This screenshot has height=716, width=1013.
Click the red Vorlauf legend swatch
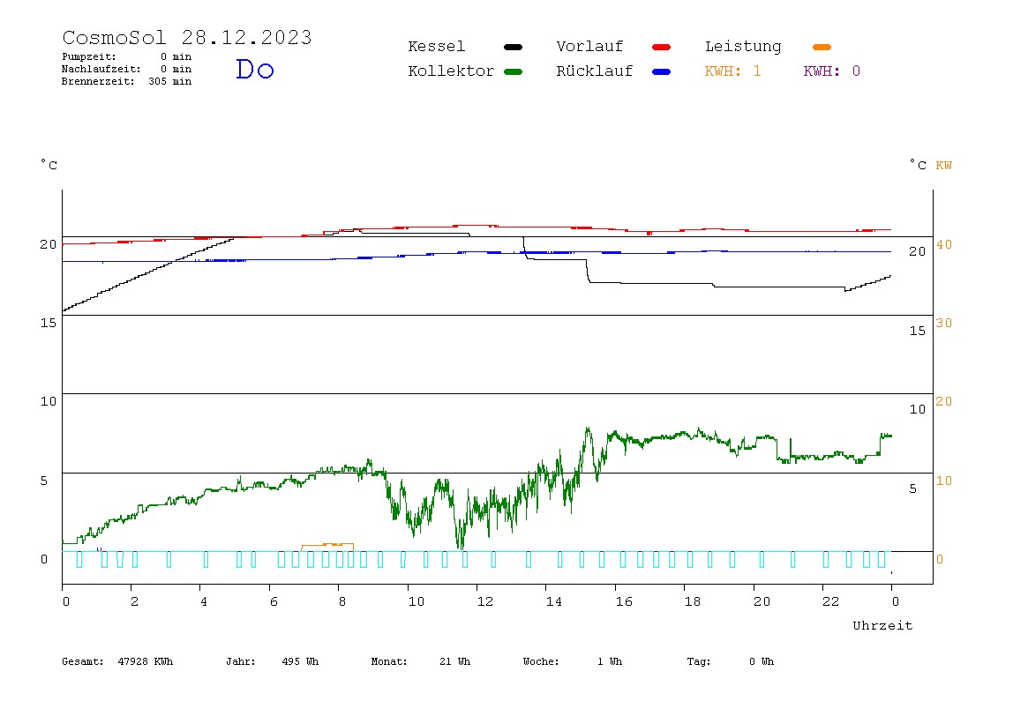click(662, 47)
